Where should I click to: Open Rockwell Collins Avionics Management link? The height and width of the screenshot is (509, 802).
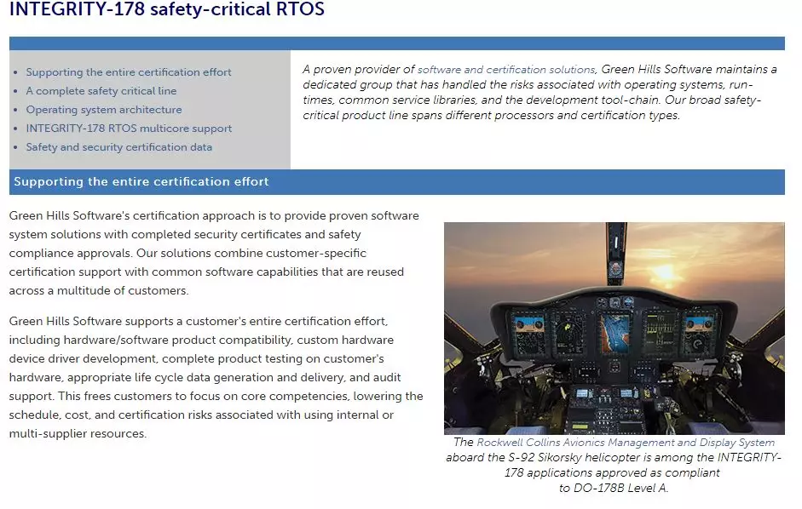click(x=626, y=443)
